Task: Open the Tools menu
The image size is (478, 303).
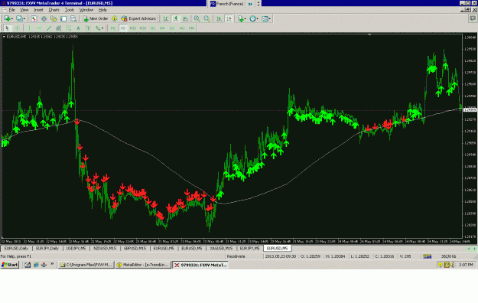Action: 69,10
